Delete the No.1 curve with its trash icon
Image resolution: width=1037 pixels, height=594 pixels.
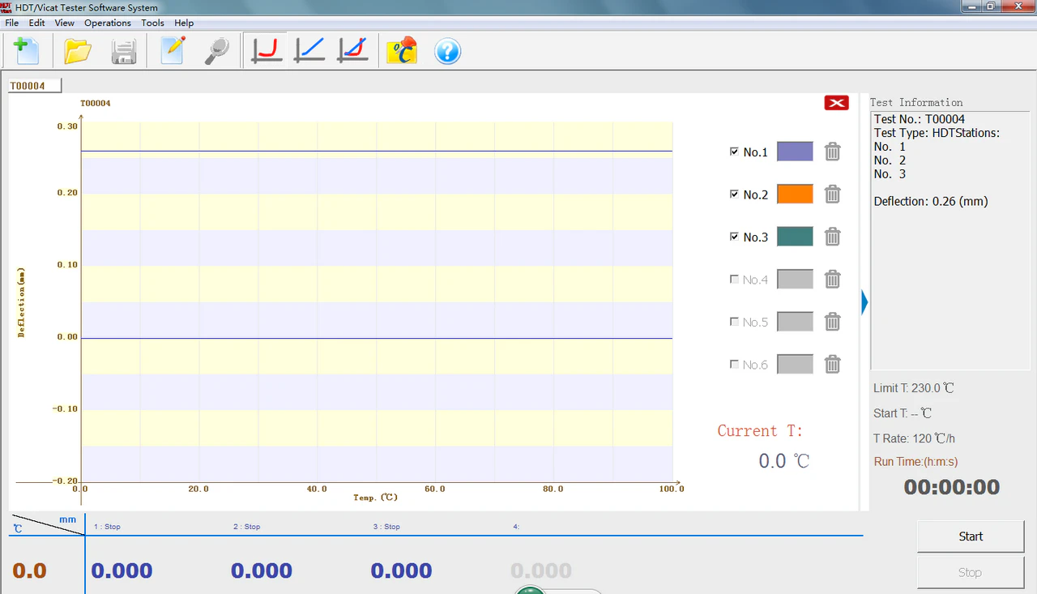click(832, 152)
